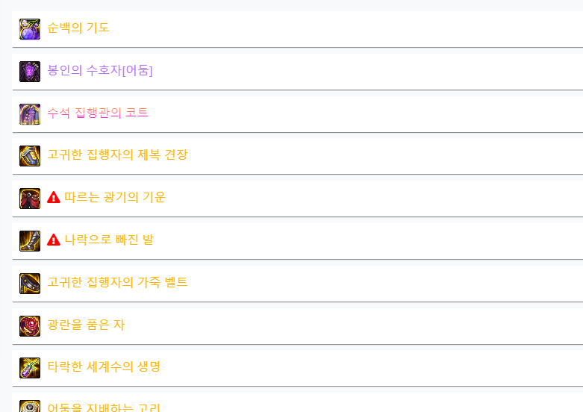
Task: Select the 광란을 품은 자 red item icon
Action: click(30, 326)
